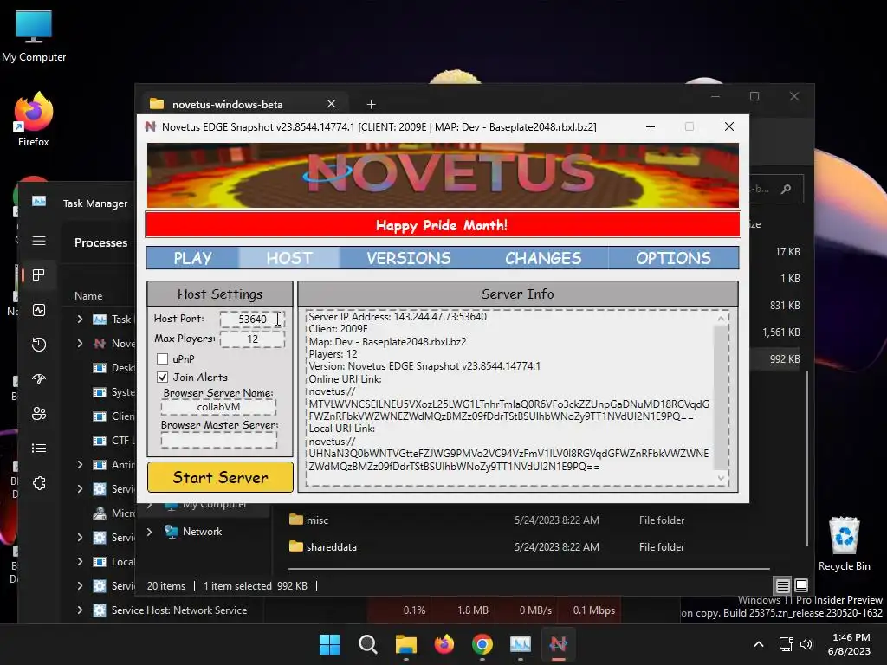Open taskbar Search

367,644
